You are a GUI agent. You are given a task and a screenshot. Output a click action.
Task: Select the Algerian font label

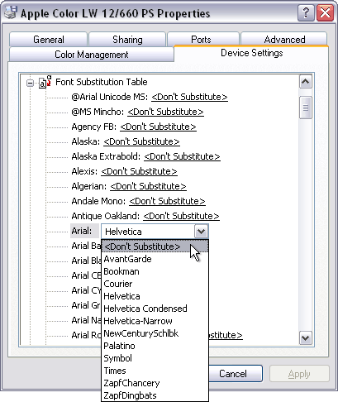pos(89,186)
